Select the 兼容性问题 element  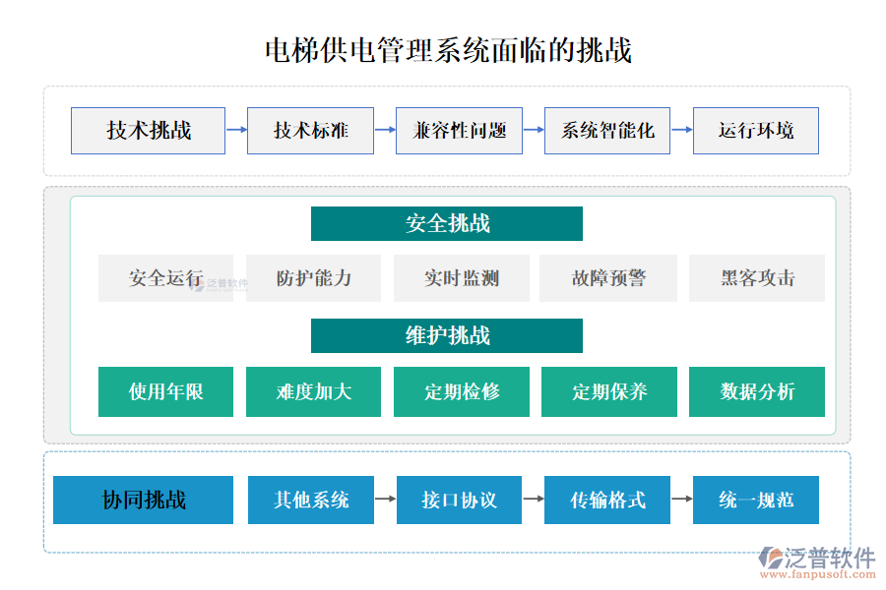pyautogui.click(x=459, y=130)
